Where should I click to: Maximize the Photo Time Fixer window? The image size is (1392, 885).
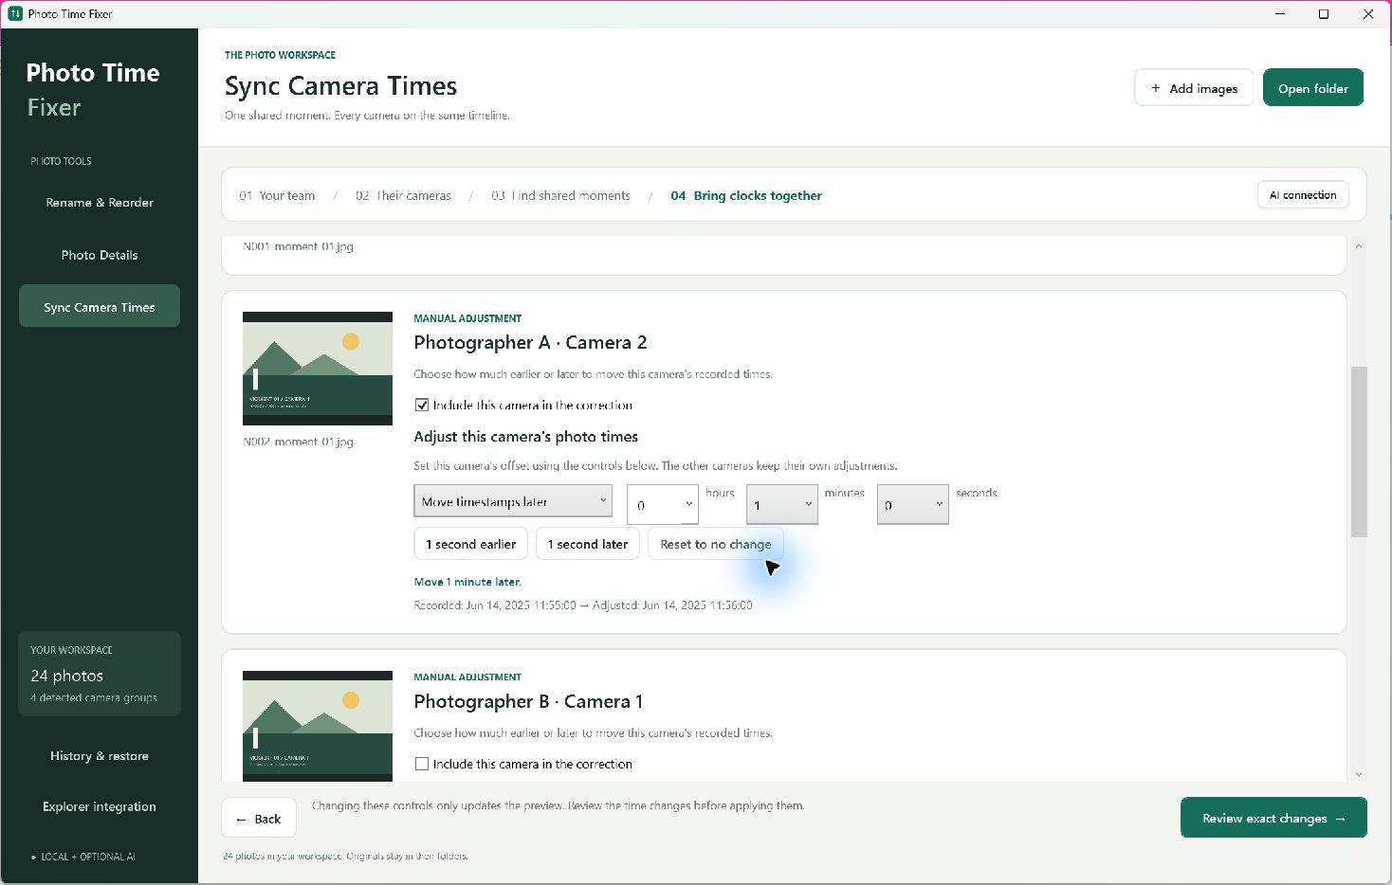click(x=1324, y=14)
